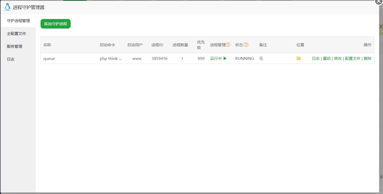Click 修改 to edit the queue process

pos(338,59)
